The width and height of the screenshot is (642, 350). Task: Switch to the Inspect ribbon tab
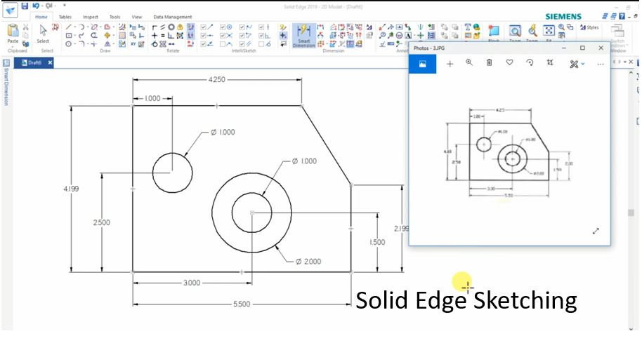(90, 17)
